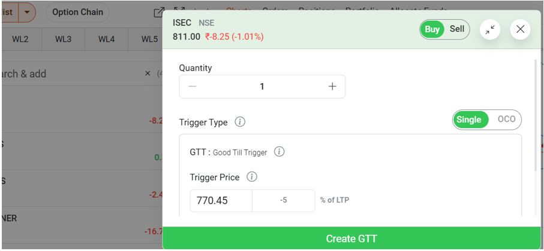Screen dimensions: 544x251
Task: Click the Trigger Type info icon
Action: pyautogui.click(x=240, y=122)
